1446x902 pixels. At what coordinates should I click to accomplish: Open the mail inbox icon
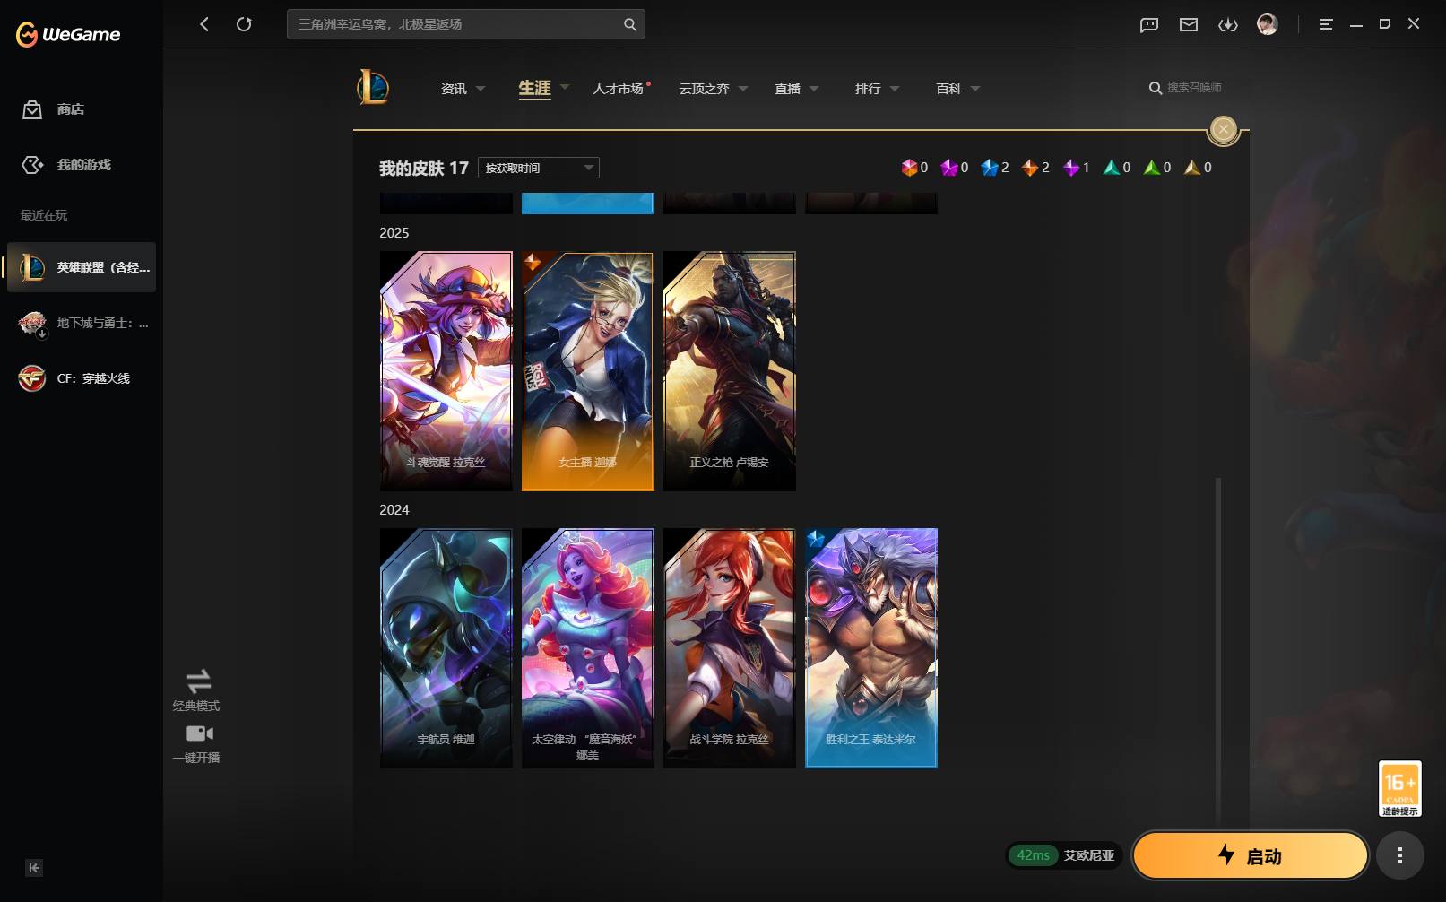1189,24
